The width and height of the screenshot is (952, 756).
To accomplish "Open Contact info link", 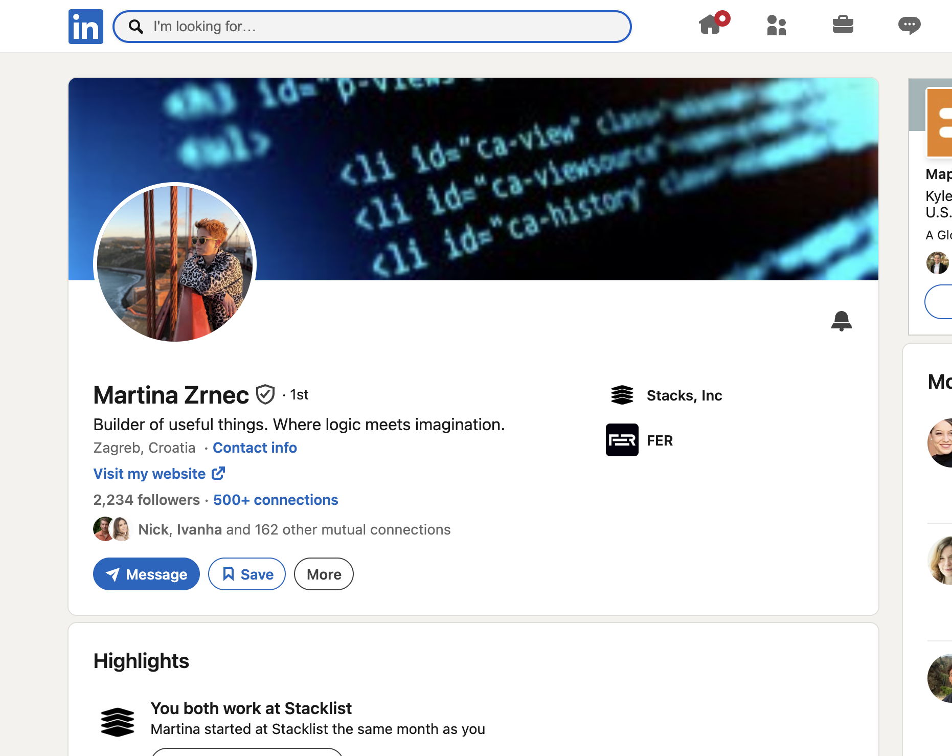I will (255, 448).
